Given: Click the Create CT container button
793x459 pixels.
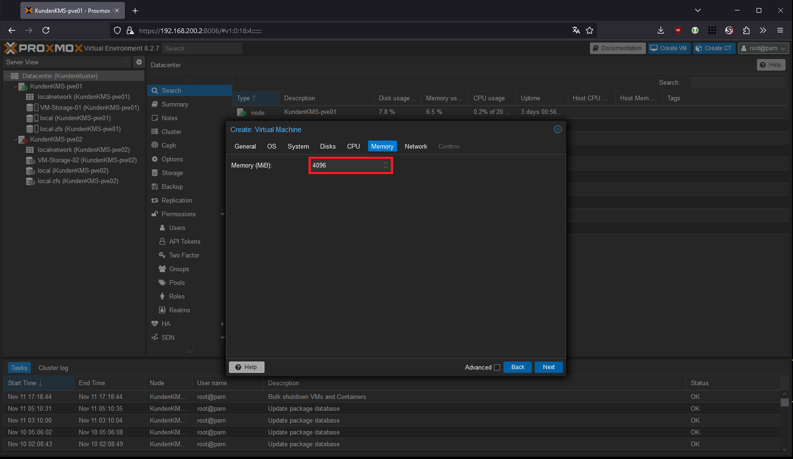Looking at the screenshot, I should coord(714,48).
